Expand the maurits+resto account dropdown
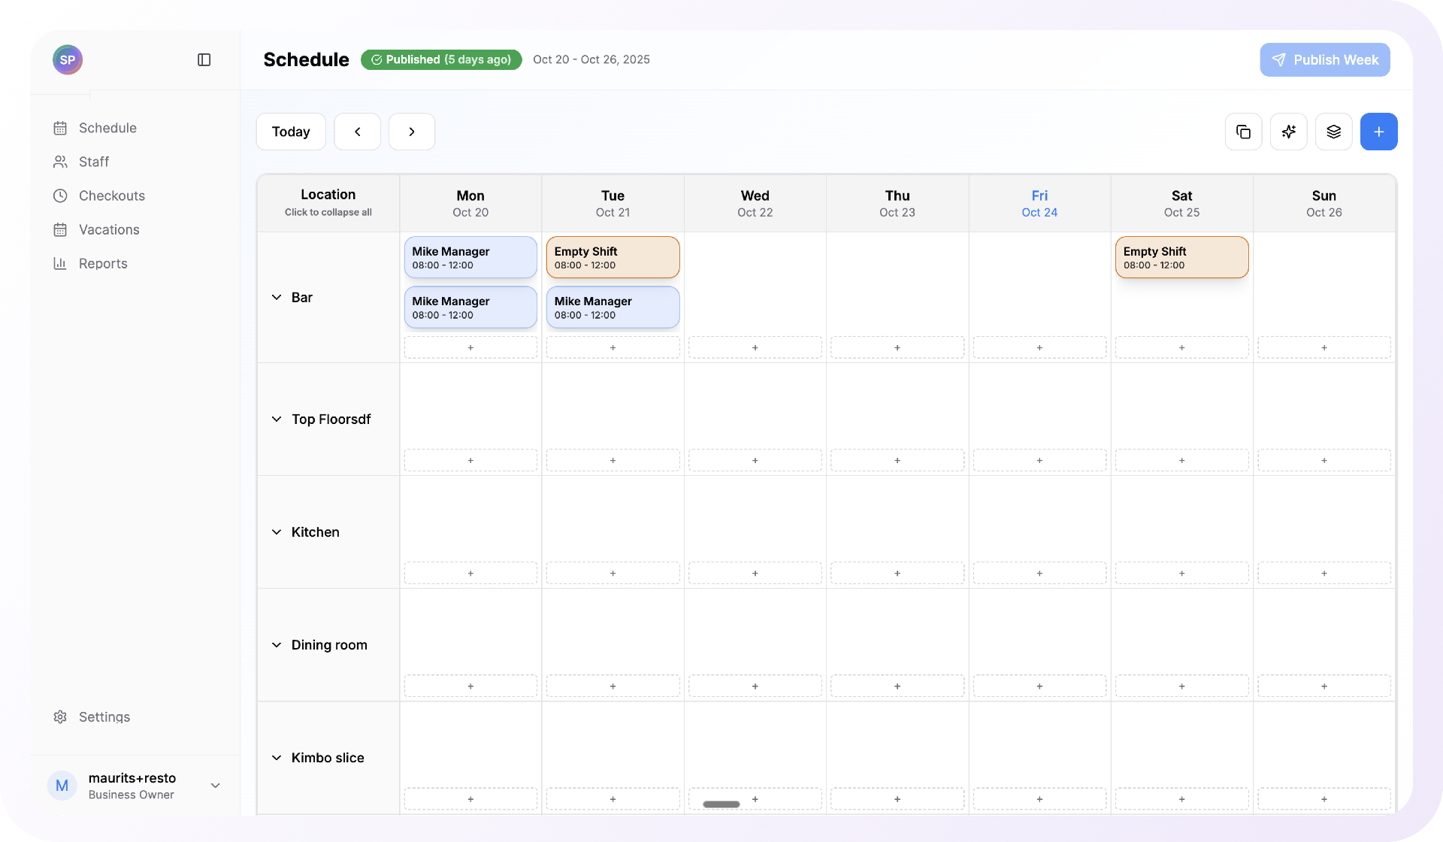 pyautogui.click(x=216, y=785)
